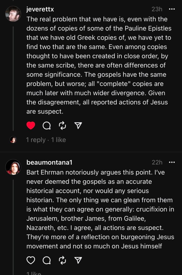182x275 pixels.
Task: Tap small replier avatar under jeverettx's post
Action: pyautogui.click(x=13, y=140)
